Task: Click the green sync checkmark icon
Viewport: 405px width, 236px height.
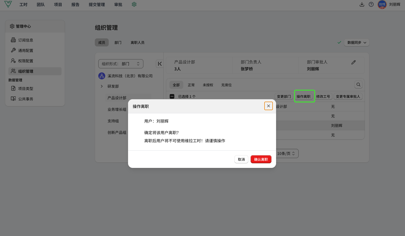Action: [339, 42]
